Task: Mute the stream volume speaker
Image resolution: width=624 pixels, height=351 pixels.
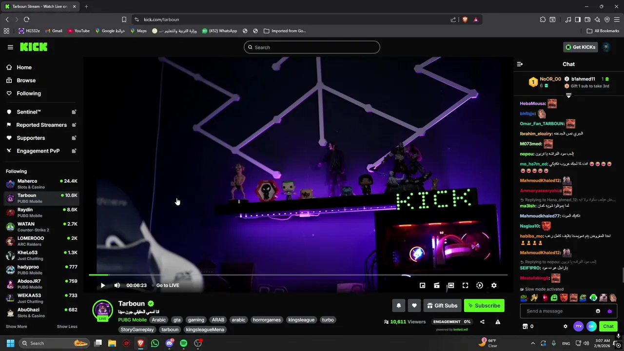Action: (117, 286)
